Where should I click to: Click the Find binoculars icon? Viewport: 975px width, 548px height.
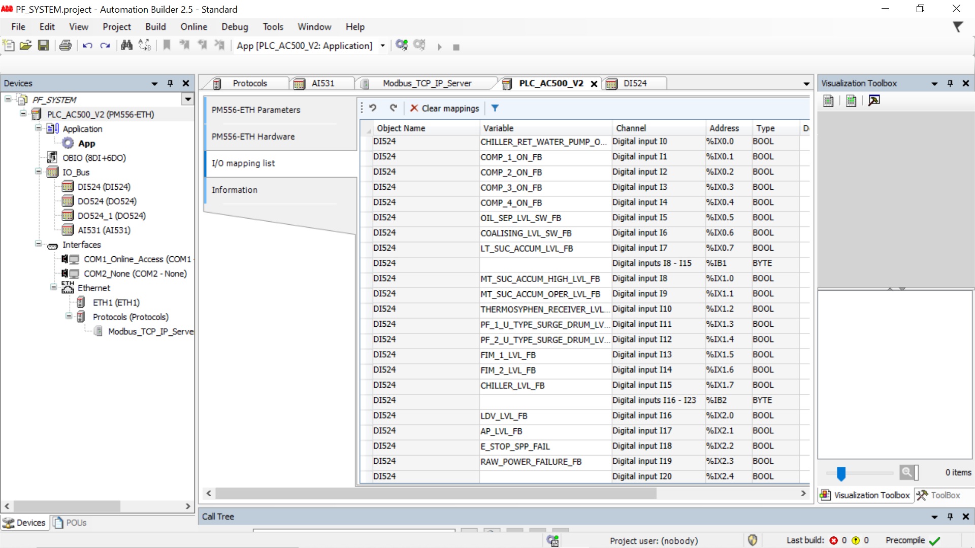coord(126,46)
